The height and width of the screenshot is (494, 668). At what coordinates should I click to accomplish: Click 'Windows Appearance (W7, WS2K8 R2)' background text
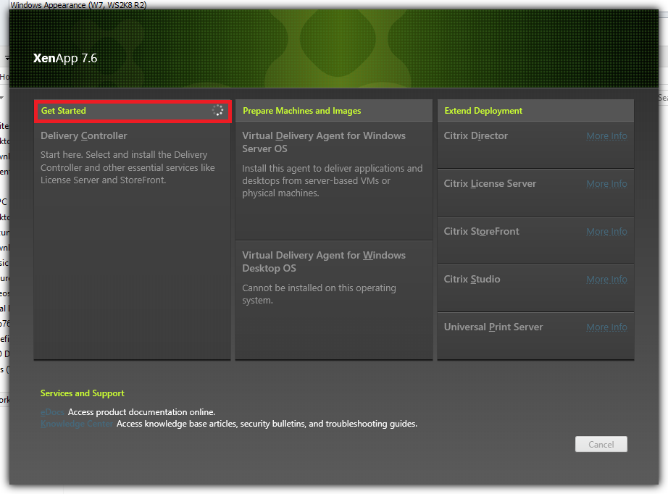[78, 5]
